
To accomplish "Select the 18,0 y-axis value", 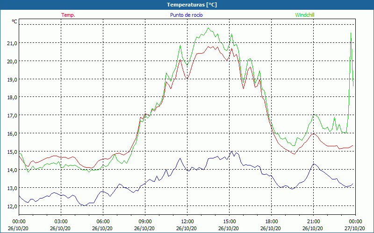I will pos(13,97).
